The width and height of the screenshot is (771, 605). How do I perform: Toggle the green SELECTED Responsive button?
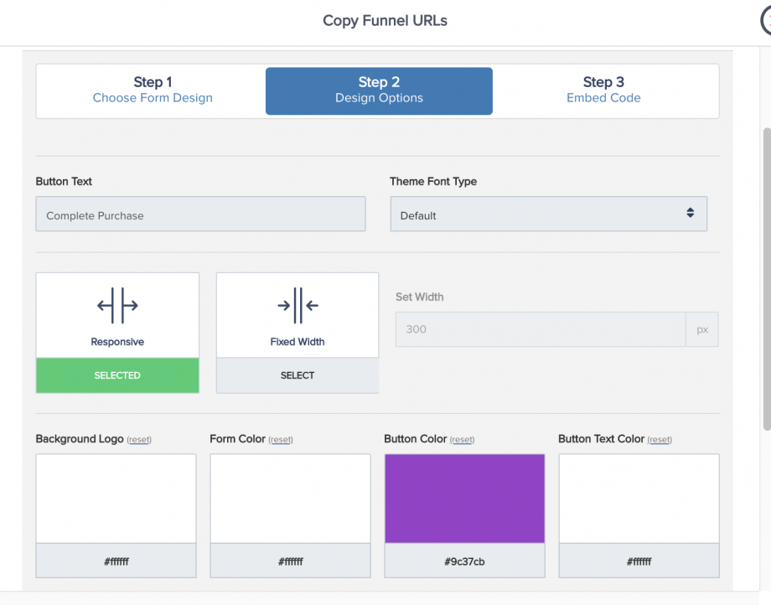coord(117,375)
